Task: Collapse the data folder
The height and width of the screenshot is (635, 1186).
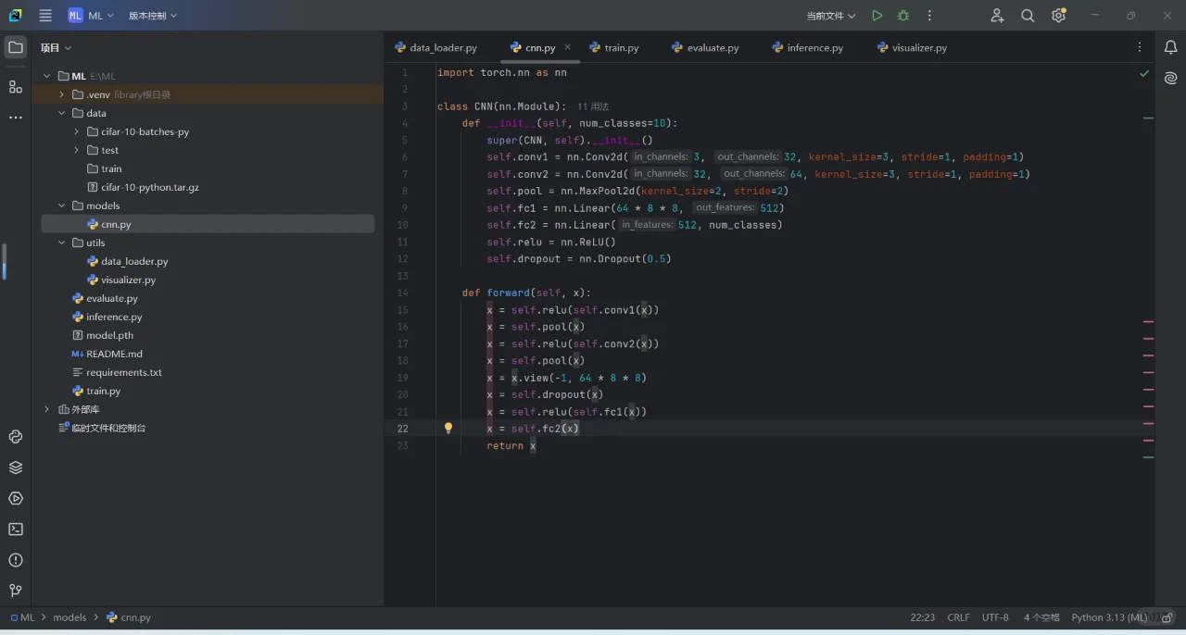Action: pos(62,113)
